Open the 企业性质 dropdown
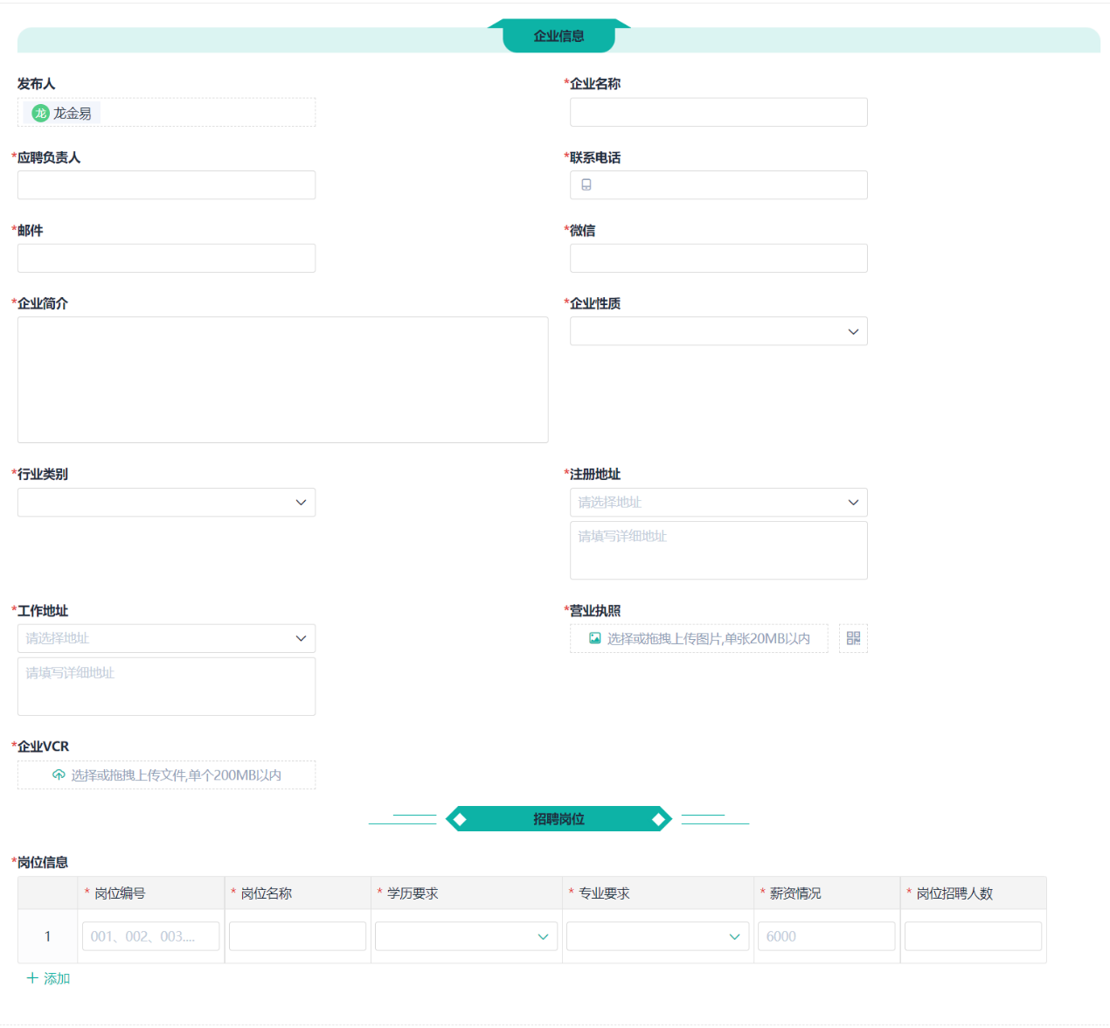Image resolution: width=1110 pixels, height=1028 pixels. pyautogui.click(x=718, y=331)
